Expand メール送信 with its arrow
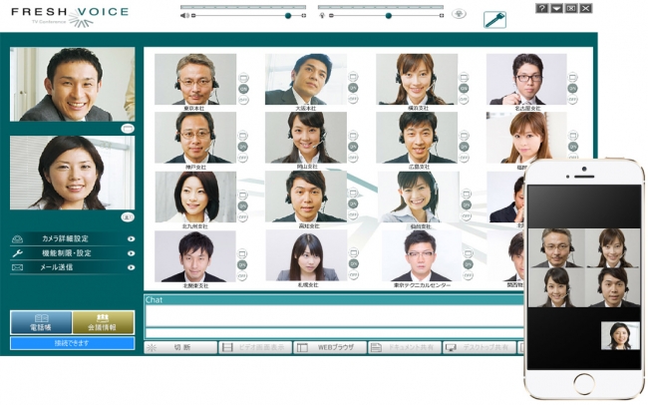648x405 pixels. tap(131, 267)
